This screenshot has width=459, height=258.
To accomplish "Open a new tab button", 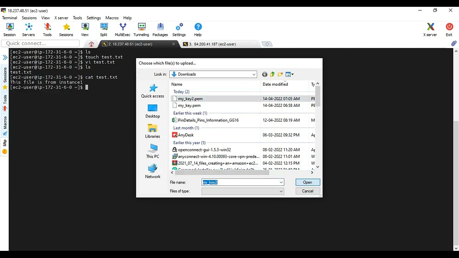I will coord(267,44).
